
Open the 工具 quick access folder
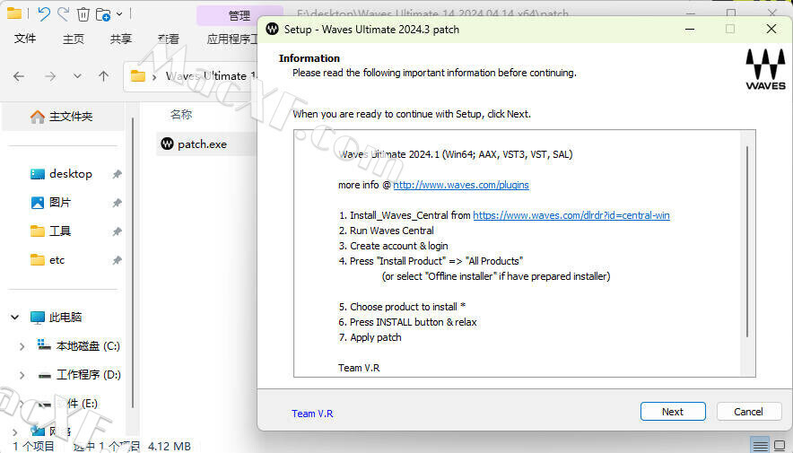60,231
